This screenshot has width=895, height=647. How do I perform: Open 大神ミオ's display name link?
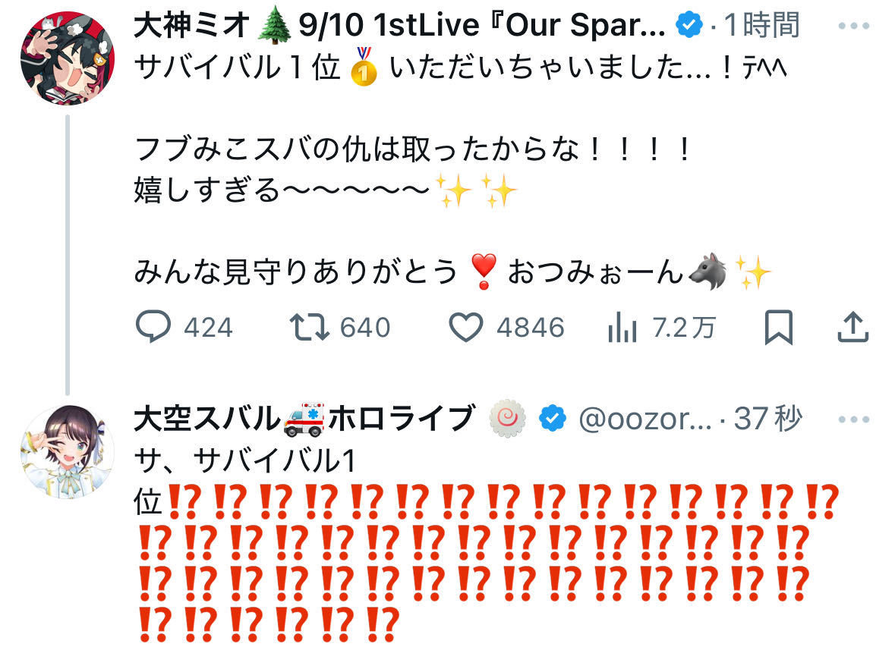click(x=399, y=25)
